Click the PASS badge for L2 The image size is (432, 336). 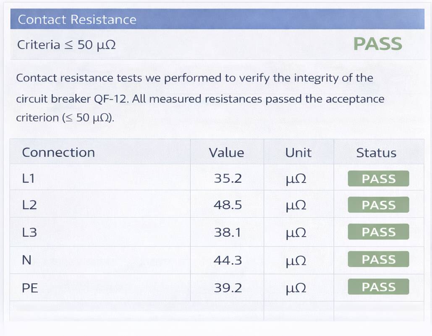pyautogui.click(x=378, y=205)
